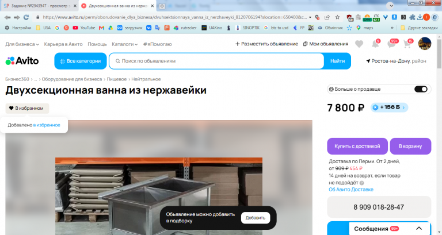Open the Yandex bookmark icon
Viewport: 442px width, 235px height.
[66, 28]
